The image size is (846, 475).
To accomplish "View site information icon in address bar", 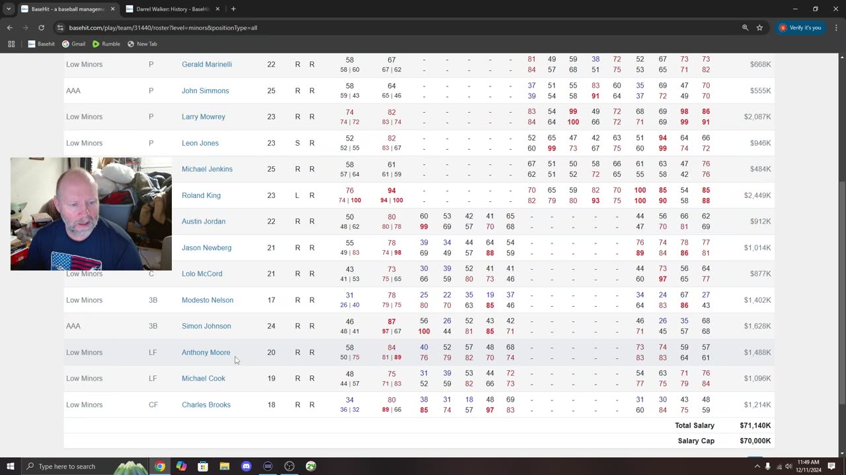I will (60, 28).
